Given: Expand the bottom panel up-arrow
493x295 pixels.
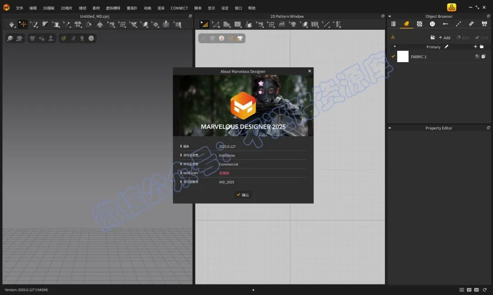Looking at the screenshot, I should click(x=253, y=290).
